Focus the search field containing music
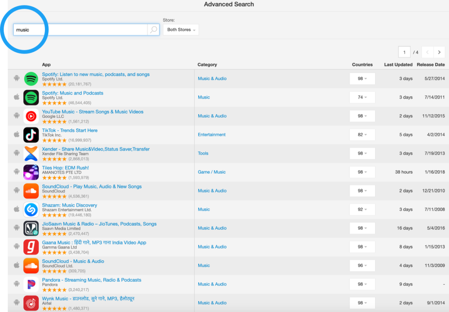 click(80, 30)
